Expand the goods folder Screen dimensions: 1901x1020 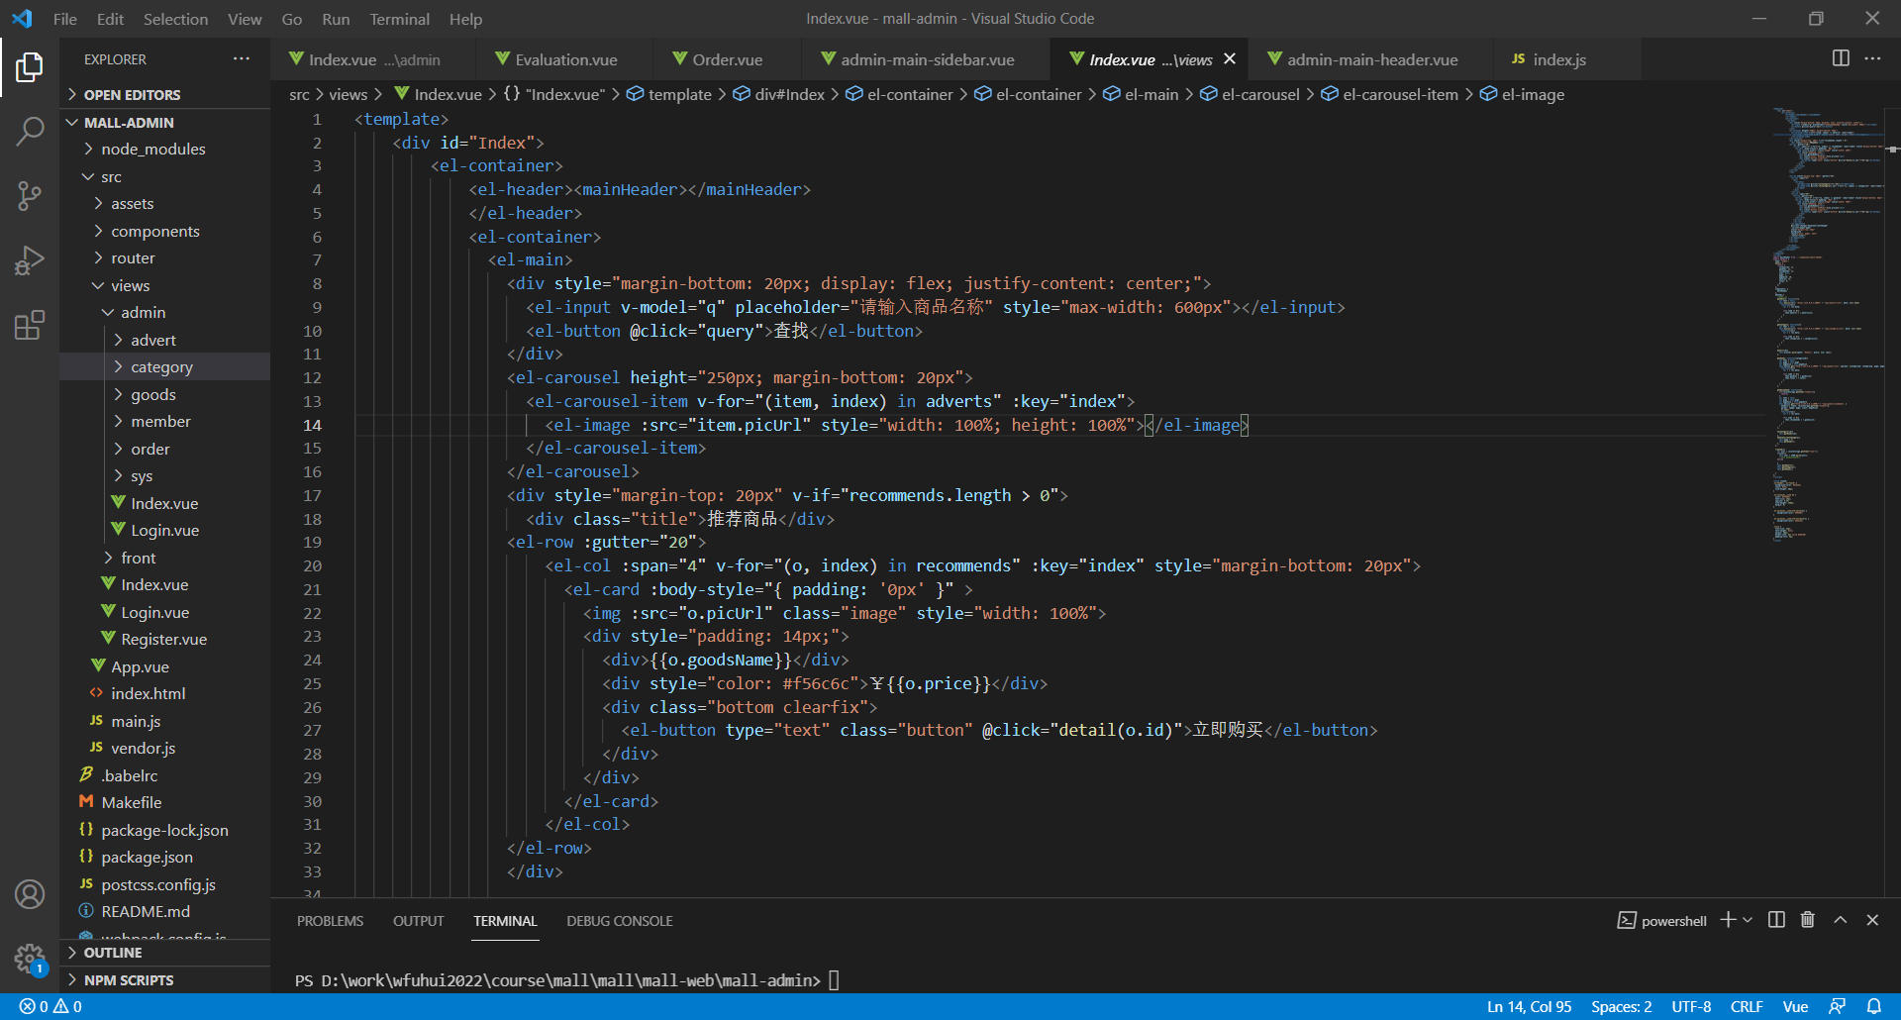pos(164,394)
